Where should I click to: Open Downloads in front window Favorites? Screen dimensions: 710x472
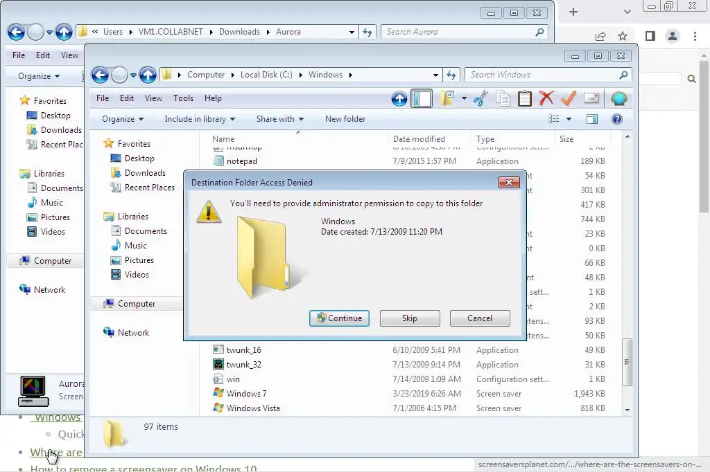tap(145, 173)
